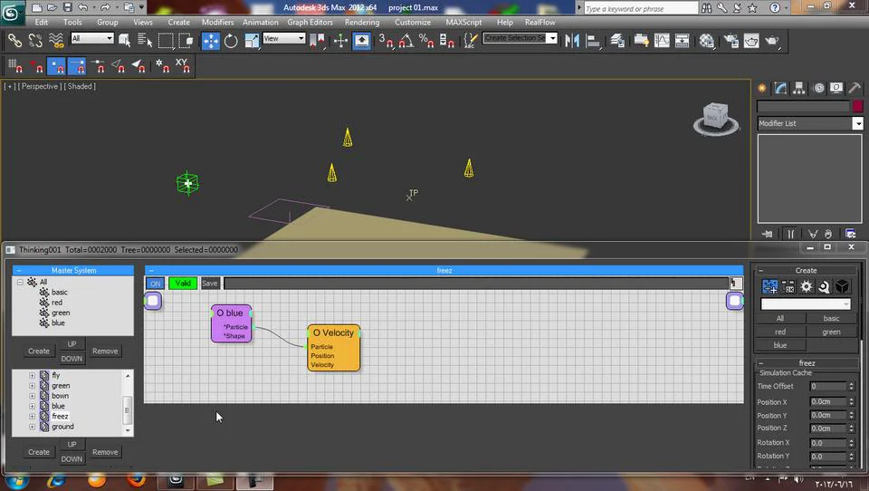Open the Graph Editors menu
This screenshot has width=869, height=491.
[x=310, y=22]
